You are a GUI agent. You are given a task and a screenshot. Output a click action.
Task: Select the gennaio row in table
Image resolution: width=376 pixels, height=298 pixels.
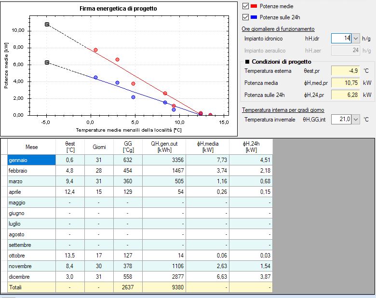[x=140, y=160]
